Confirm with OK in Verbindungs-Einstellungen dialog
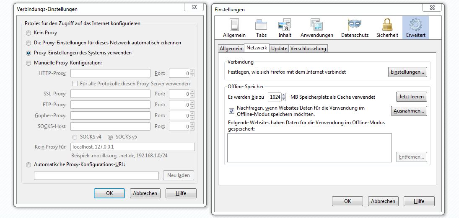The width and height of the screenshot is (459, 218). (x=109, y=193)
